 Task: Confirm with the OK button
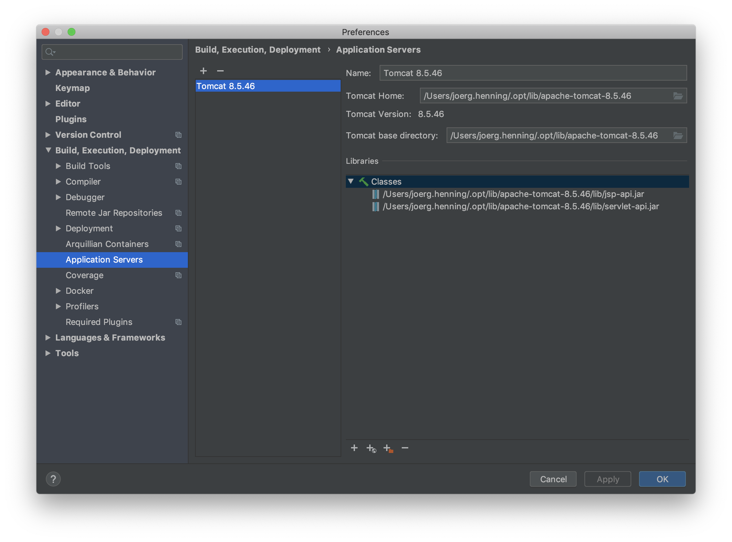tap(662, 479)
